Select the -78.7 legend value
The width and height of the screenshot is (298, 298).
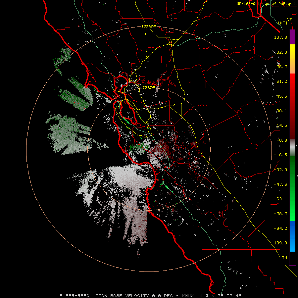280,214
